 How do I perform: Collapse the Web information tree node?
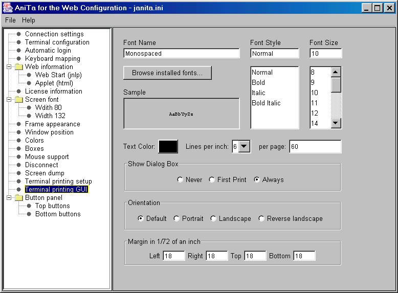click(x=9, y=67)
